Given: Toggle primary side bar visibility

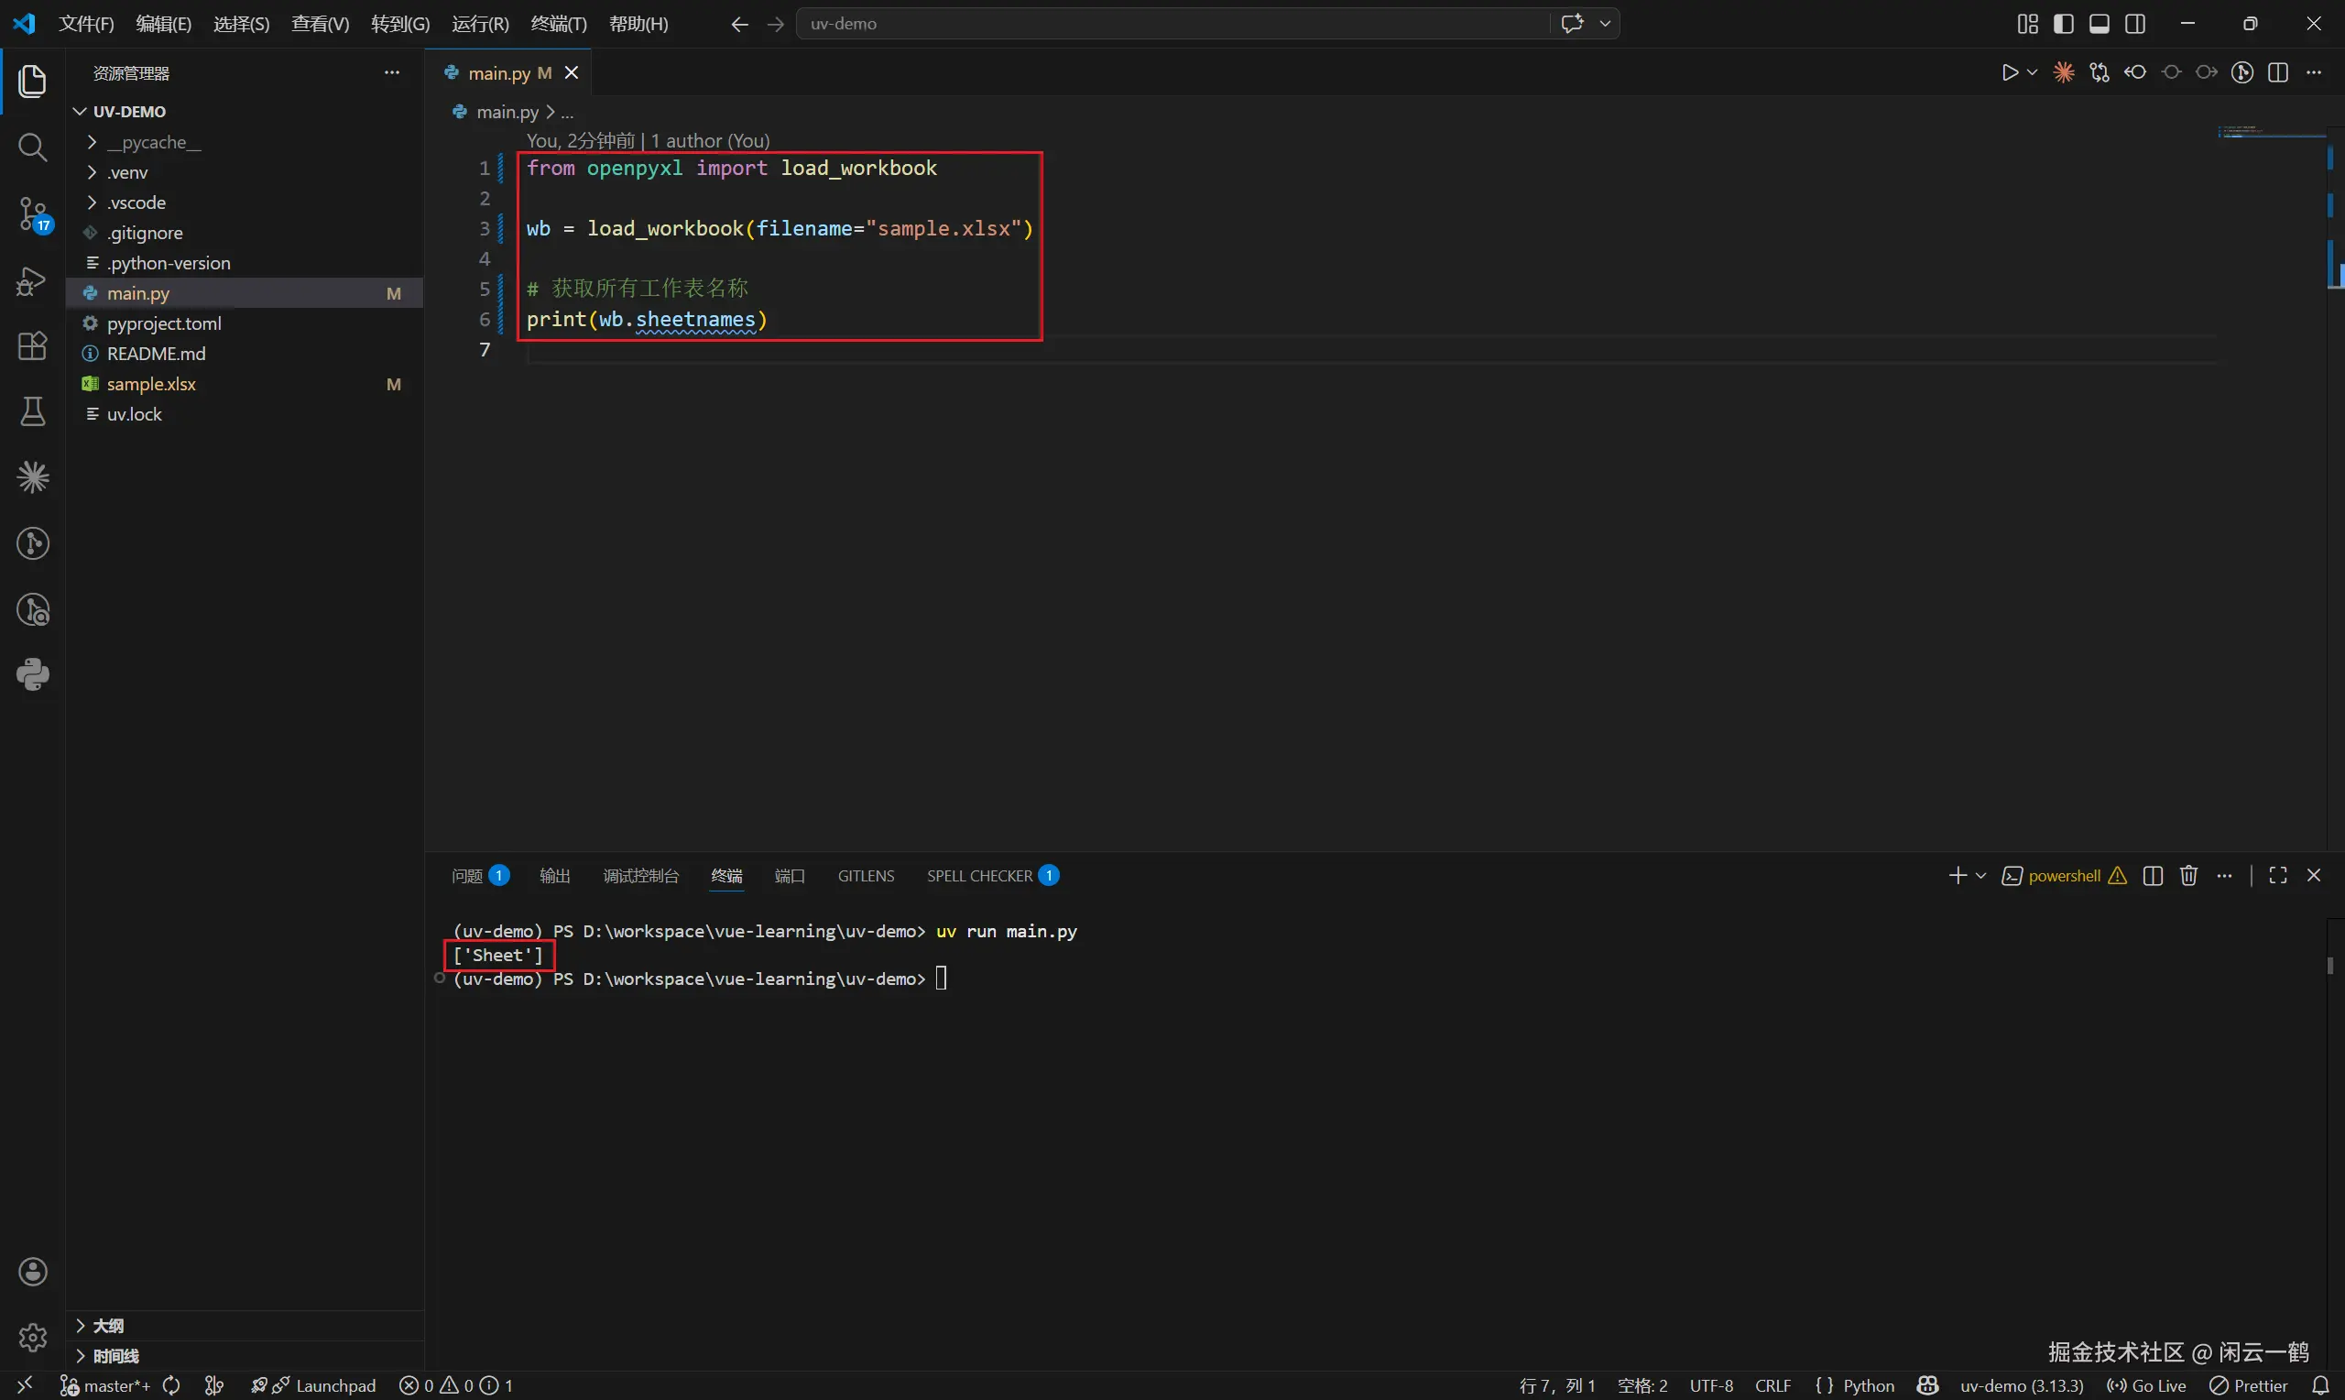Looking at the screenshot, I should coord(2063,24).
